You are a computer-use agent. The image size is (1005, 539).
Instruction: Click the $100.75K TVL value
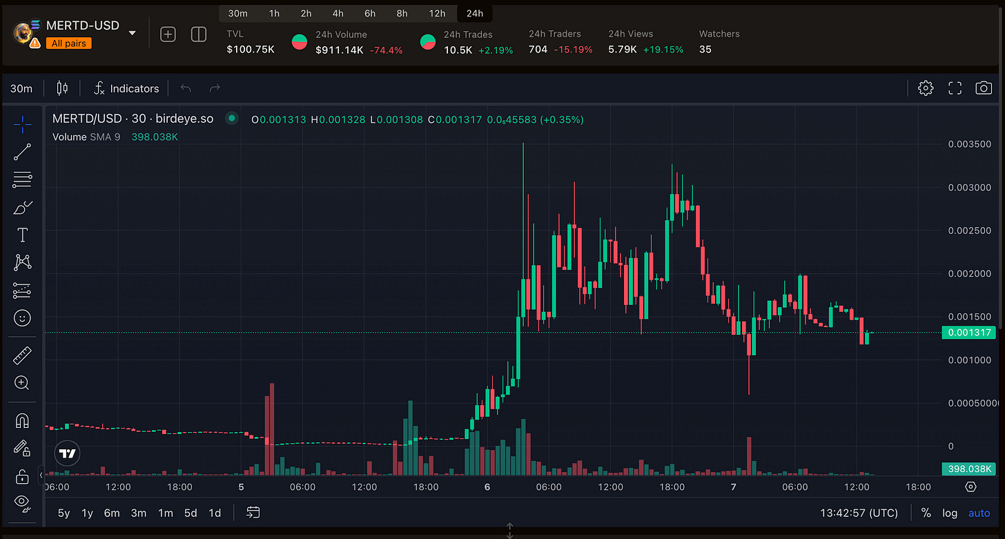click(251, 50)
